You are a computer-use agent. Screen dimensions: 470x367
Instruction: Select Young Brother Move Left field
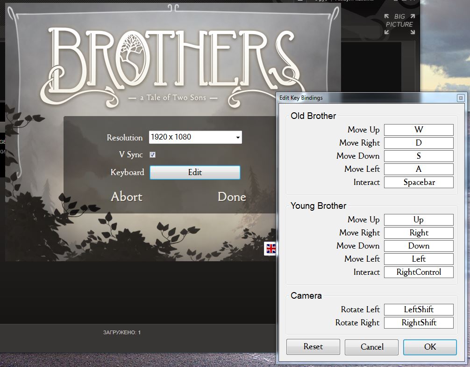(419, 259)
